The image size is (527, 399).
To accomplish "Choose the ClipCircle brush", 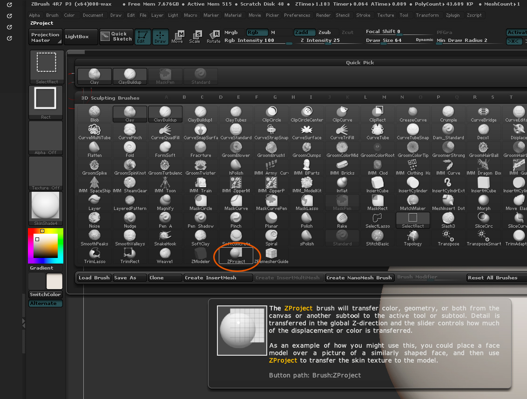I will [x=271, y=114].
